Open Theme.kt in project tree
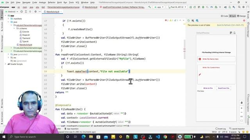 coord(25,38)
